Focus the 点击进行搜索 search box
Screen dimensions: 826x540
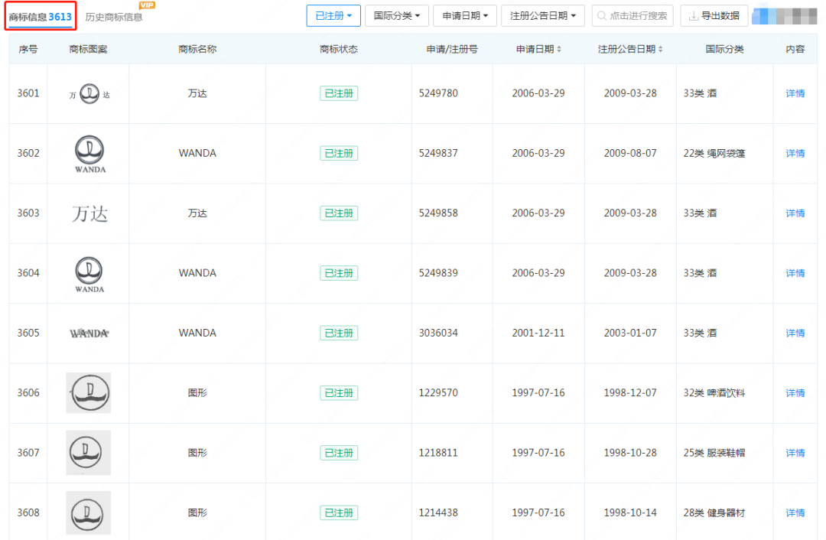[x=633, y=16]
